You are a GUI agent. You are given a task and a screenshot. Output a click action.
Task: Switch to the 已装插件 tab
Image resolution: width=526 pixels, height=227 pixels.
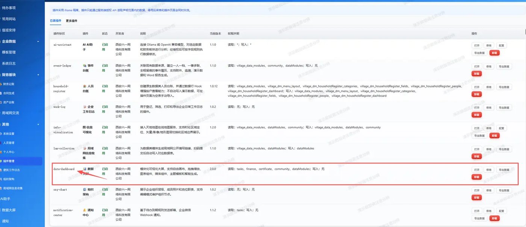pyautogui.click(x=56, y=21)
